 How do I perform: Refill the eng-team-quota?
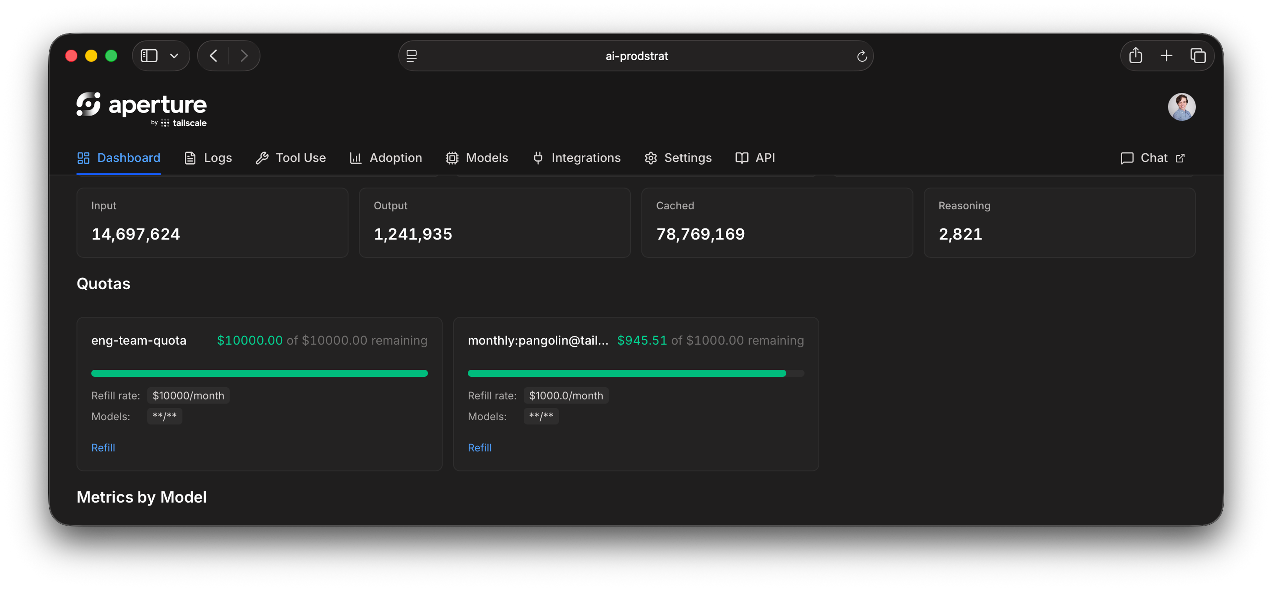pyautogui.click(x=103, y=447)
